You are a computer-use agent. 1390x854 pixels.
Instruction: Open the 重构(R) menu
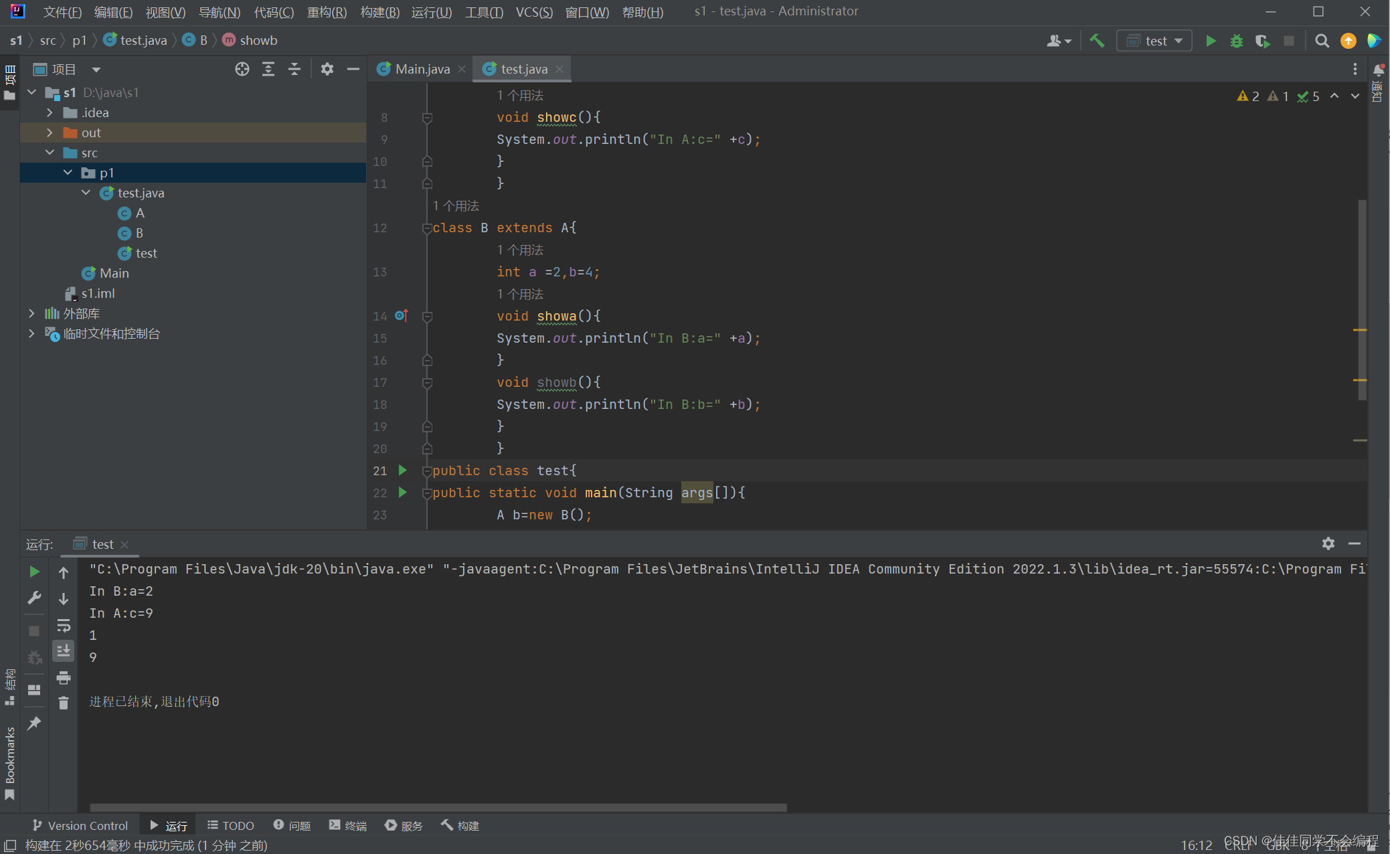[327, 12]
